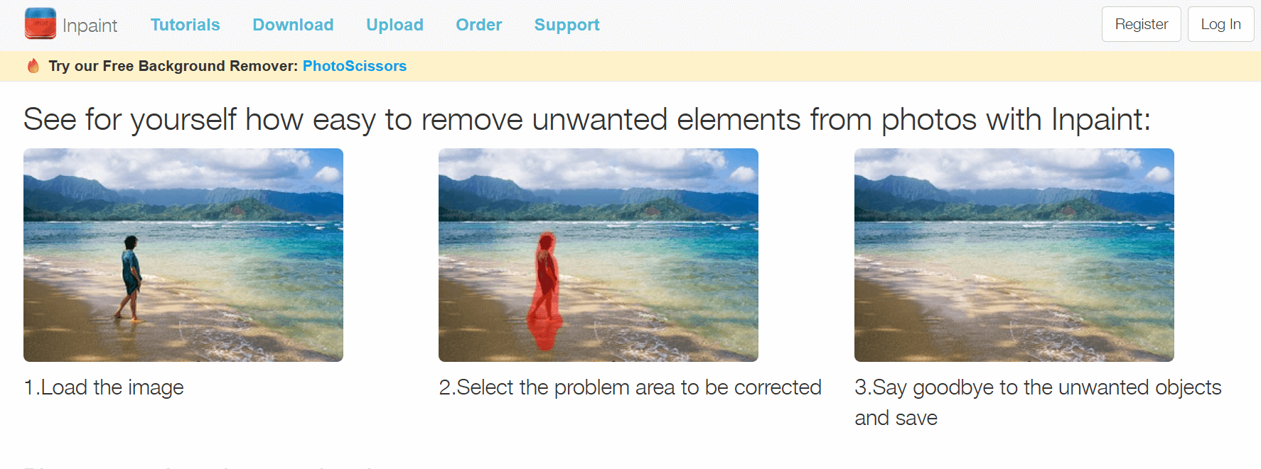Open the Tutorials menu
The height and width of the screenshot is (469, 1261).
(185, 25)
